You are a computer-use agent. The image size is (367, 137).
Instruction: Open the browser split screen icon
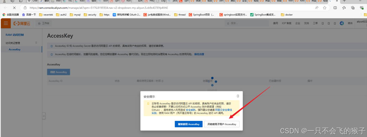[335, 8]
